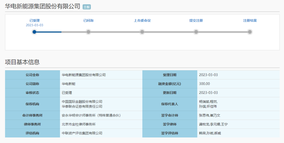
Task: Click 中联资产评估集团有限公司 appraiser value
Action: (82, 133)
